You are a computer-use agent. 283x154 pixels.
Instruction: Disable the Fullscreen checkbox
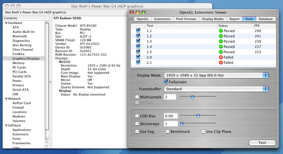(166, 82)
